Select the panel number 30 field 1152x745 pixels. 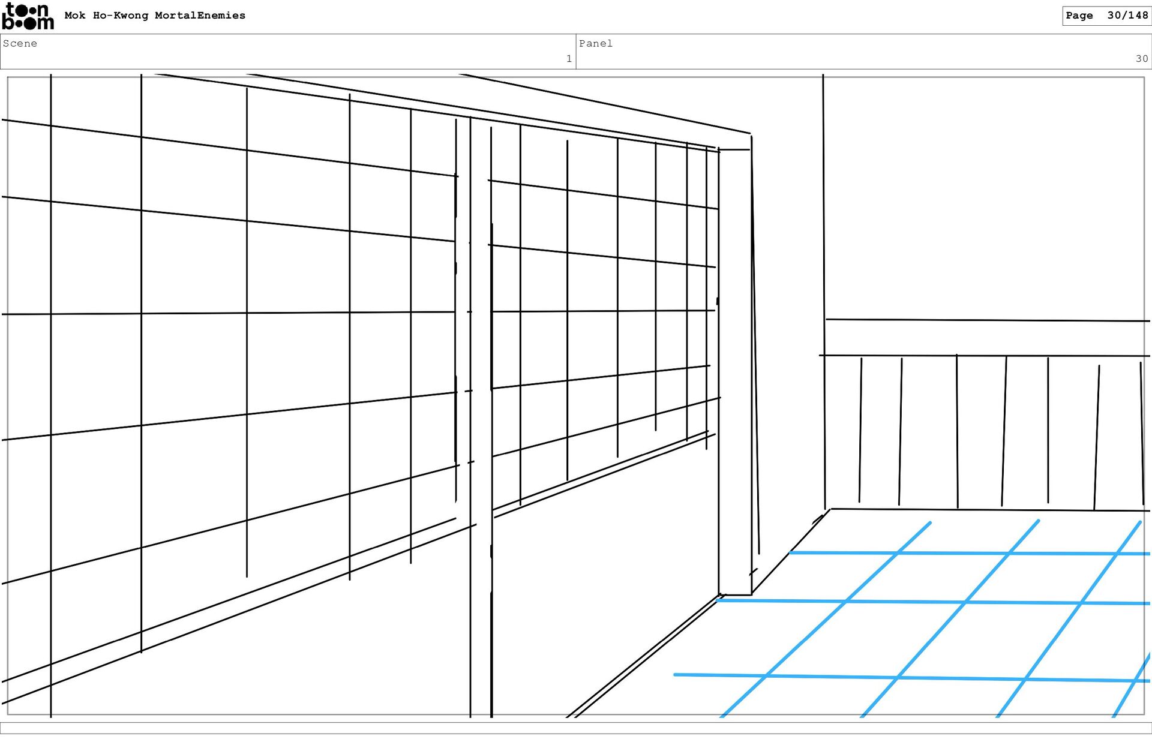[1141, 59]
